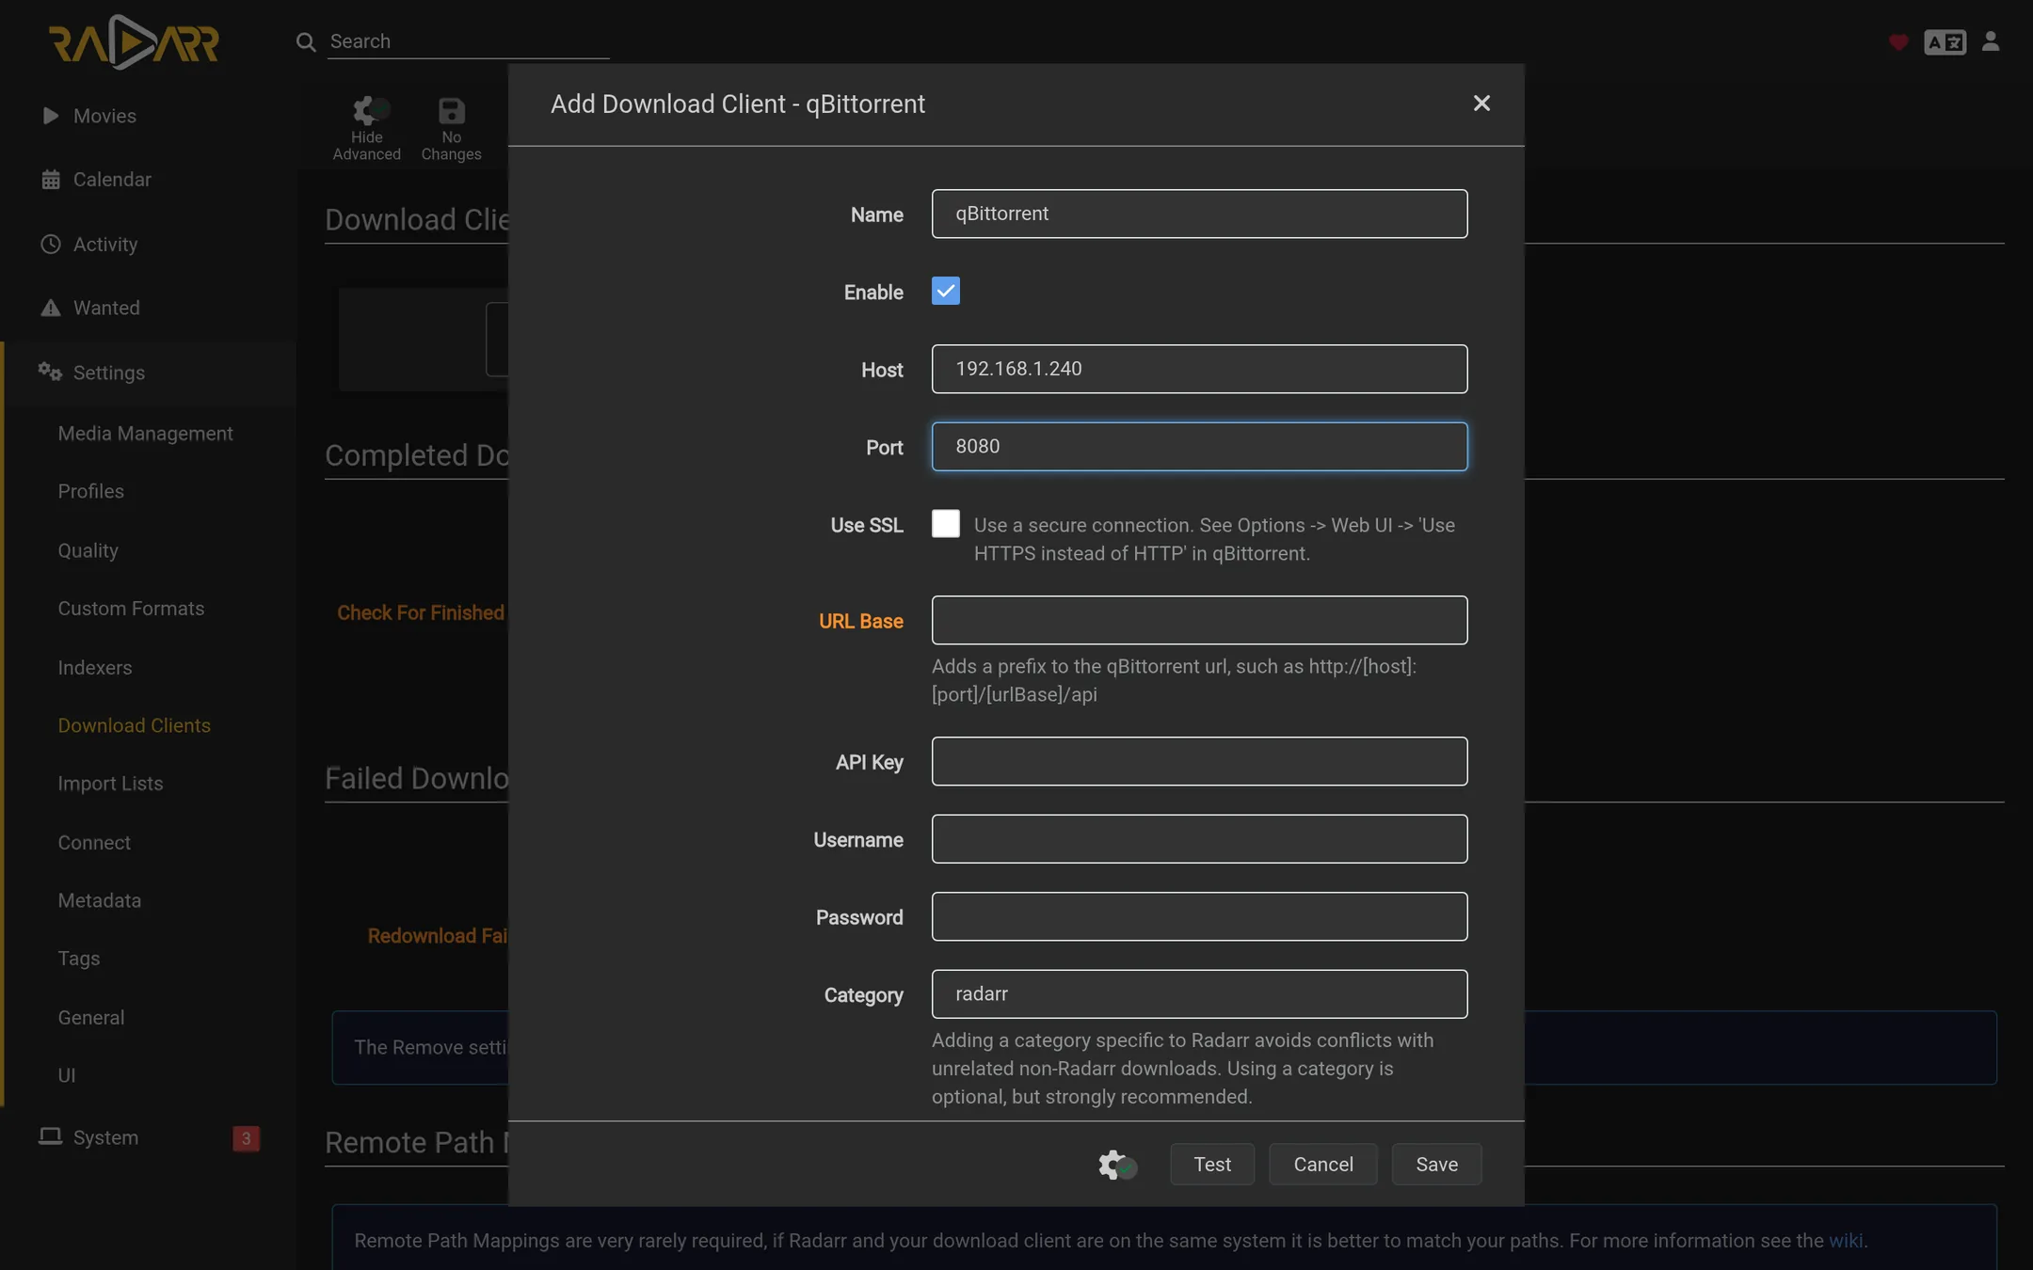The height and width of the screenshot is (1270, 2033).
Task: Toggle advanced settings gear in dialog footer
Action: (1117, 1165)
